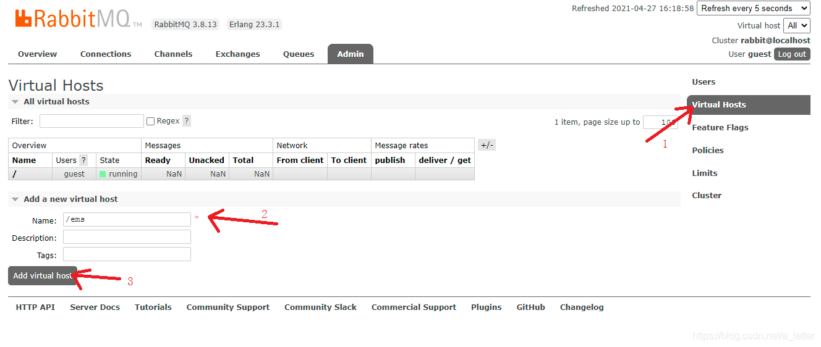The width and height of the screenshot is (821, 347).
Task: Click the Filter text field
Action: point(91,121)
